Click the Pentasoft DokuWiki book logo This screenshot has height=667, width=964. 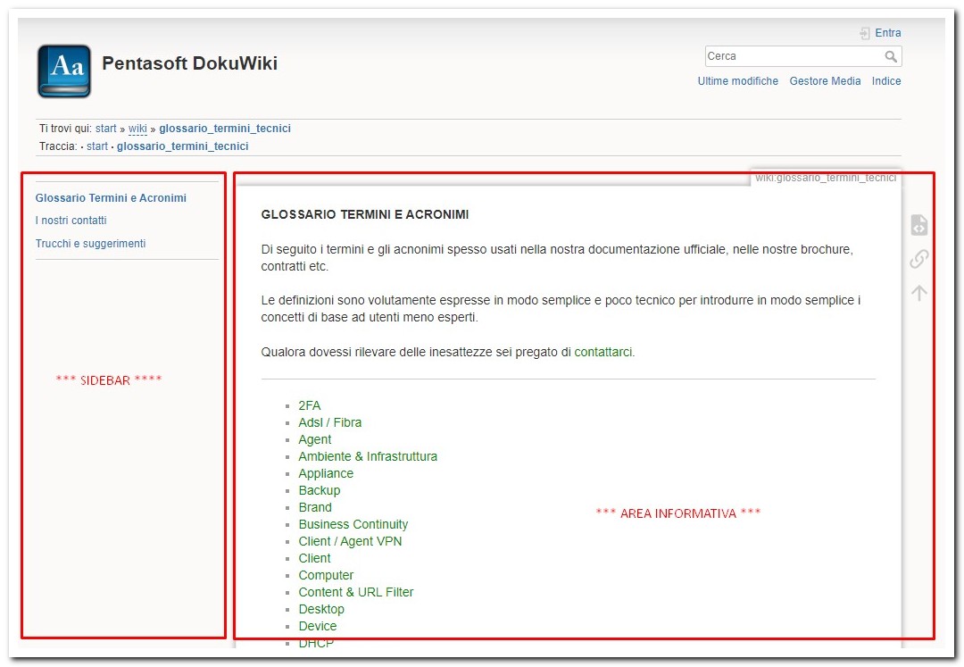click(64, 71)
